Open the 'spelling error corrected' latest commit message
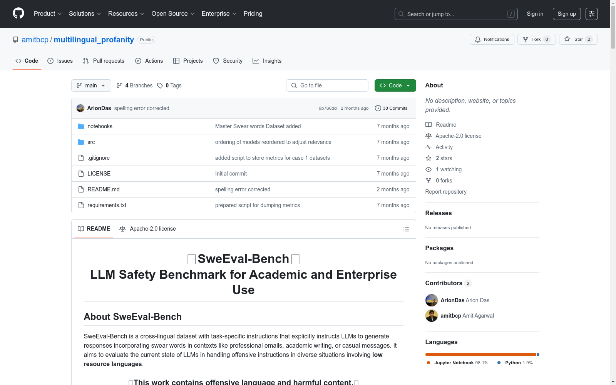 point(142,108)
